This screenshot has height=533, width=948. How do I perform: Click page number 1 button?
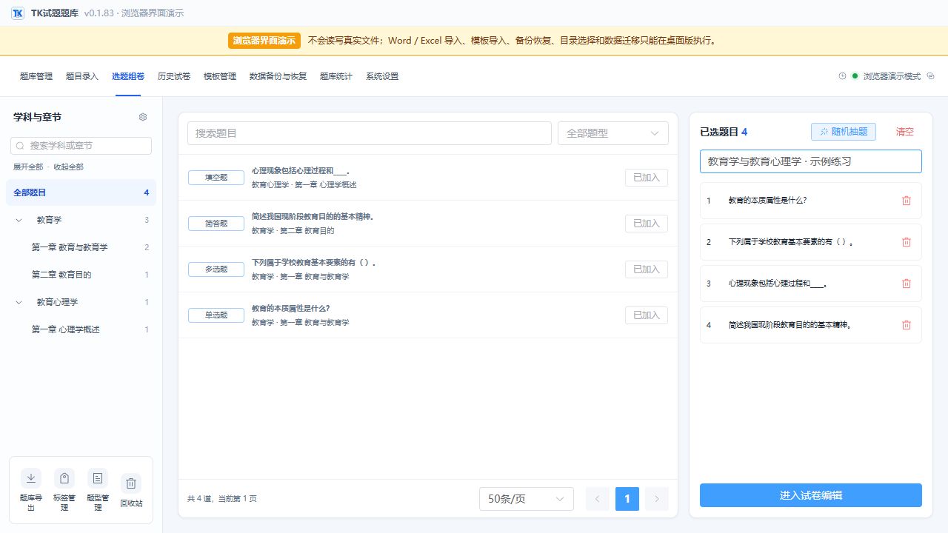(627, 499)
